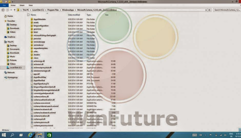The width and height of the screenshot is (241, 138).
Task: Open Search from the taskbar
Action: [x=12, y=135]
